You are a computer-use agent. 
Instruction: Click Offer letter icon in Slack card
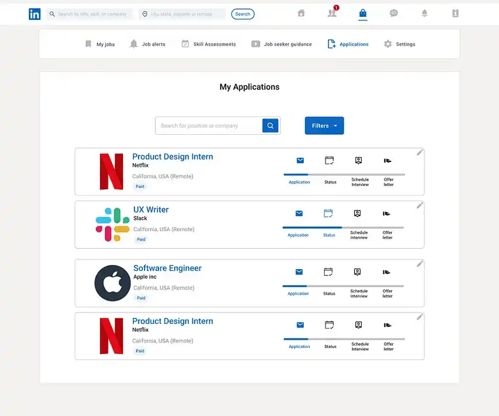click(386, 214)
